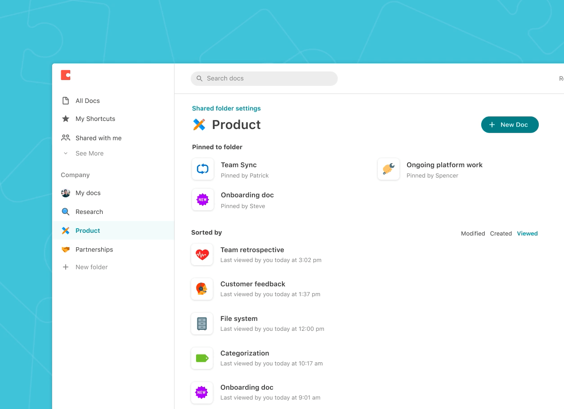Open the Onboarding doc icon viewed at 9:01 am
Viewport: 564px width, 409px height.
point(202,392)
